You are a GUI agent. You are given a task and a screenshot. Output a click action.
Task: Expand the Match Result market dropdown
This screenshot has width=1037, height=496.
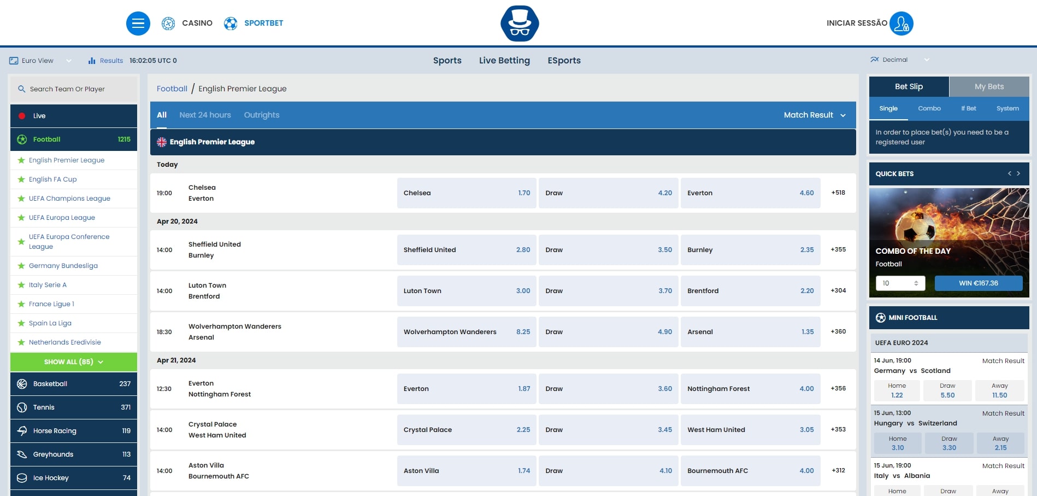[x=814, y=115]
